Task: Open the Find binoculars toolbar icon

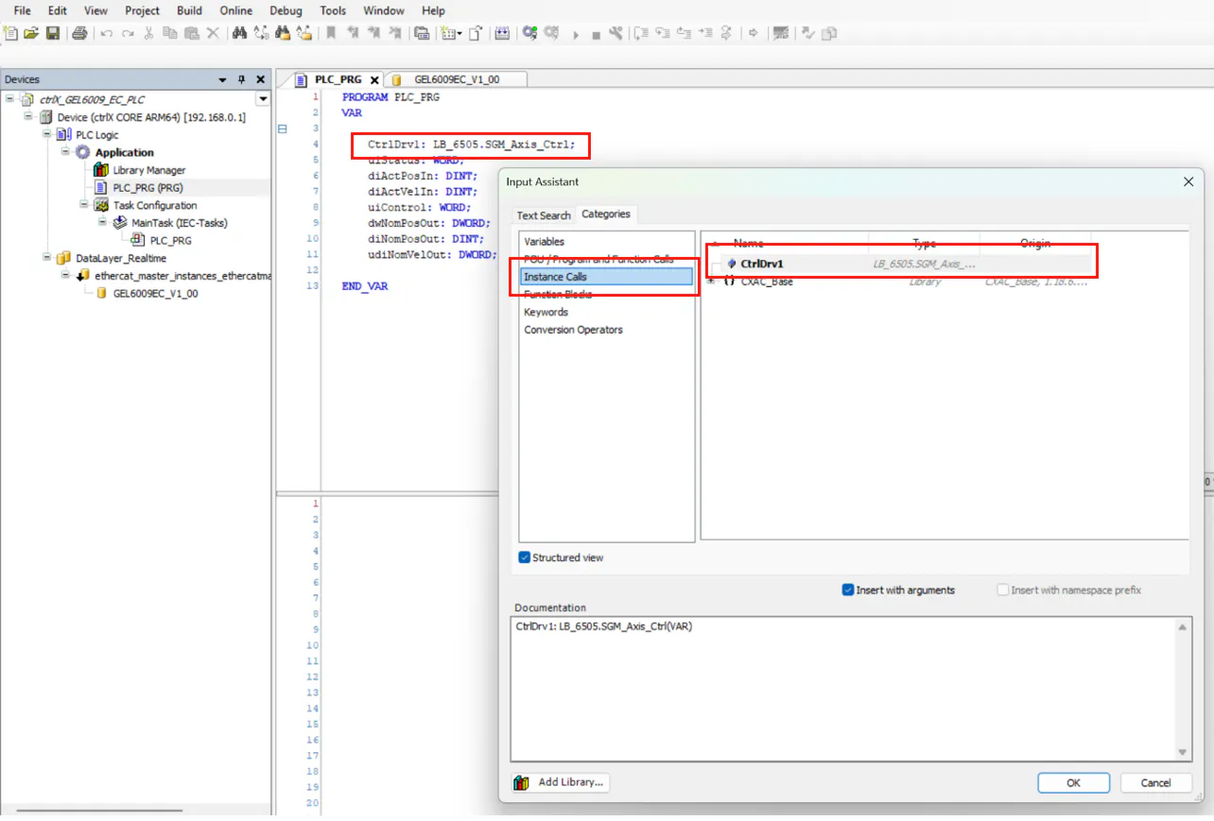Action: [x=239, y=33]
